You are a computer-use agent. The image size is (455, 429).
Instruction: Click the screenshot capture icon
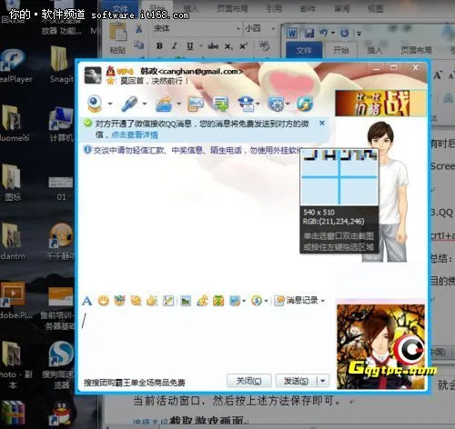(x=235, y=301)
